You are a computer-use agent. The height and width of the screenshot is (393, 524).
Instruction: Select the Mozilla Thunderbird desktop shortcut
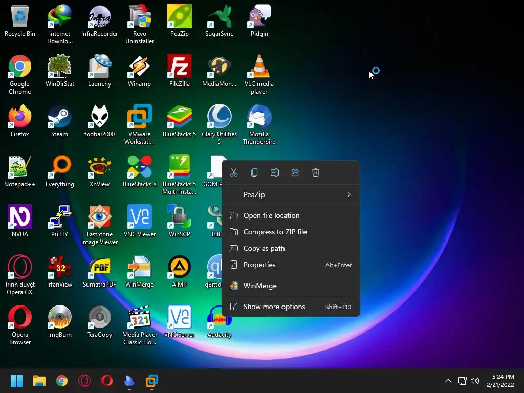pyautogui.click(x=259, y=125)
